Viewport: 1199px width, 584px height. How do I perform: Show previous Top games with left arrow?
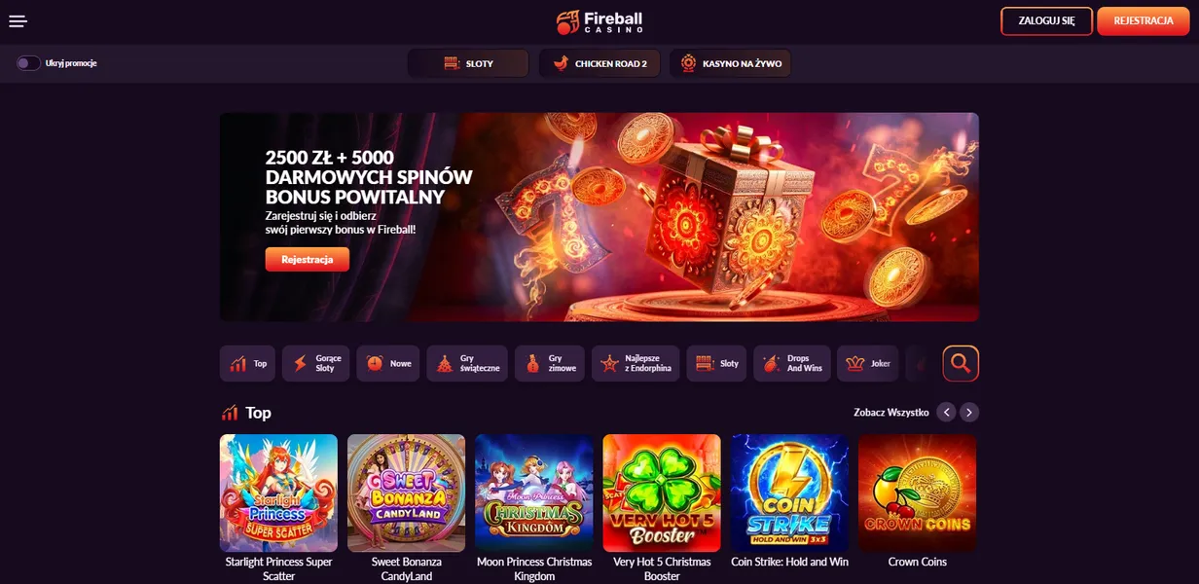[x=946, y=412]
